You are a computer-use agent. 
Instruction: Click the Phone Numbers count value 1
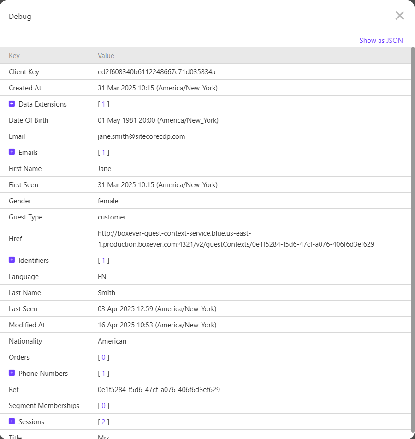pyautogui.click(x=103, y=374)
